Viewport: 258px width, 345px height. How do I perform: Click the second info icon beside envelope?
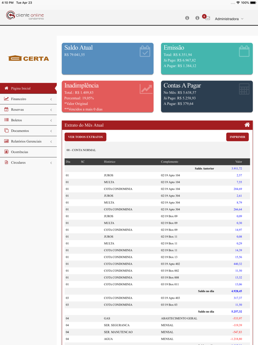tap(197, 18)
